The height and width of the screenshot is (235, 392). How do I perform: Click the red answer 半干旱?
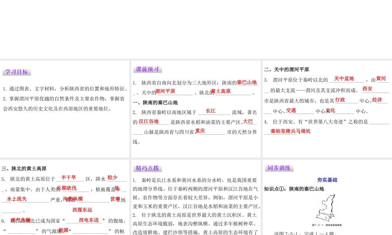point(69,177)
